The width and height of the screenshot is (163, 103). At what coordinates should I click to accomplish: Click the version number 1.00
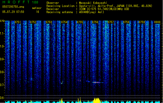(x=35, y=2)
